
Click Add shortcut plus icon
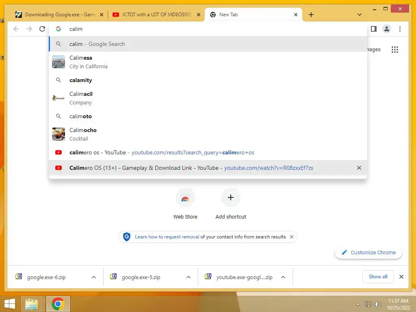[x=231, y=197]
